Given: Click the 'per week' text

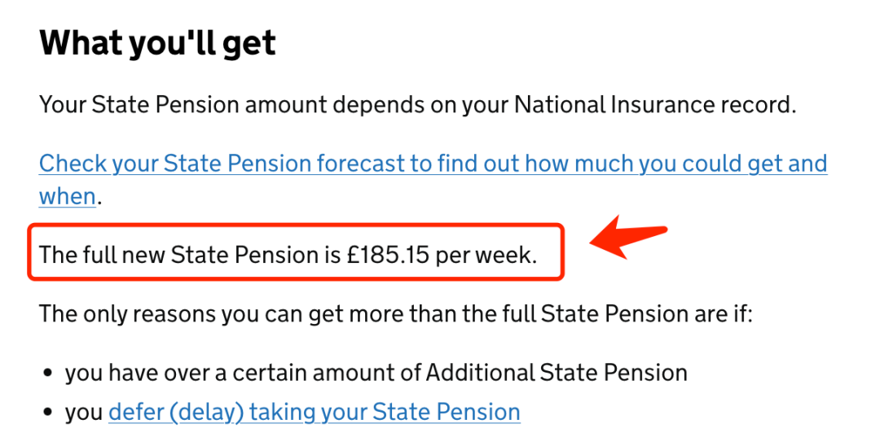Looking at the screenshot, I should [483, 255].
